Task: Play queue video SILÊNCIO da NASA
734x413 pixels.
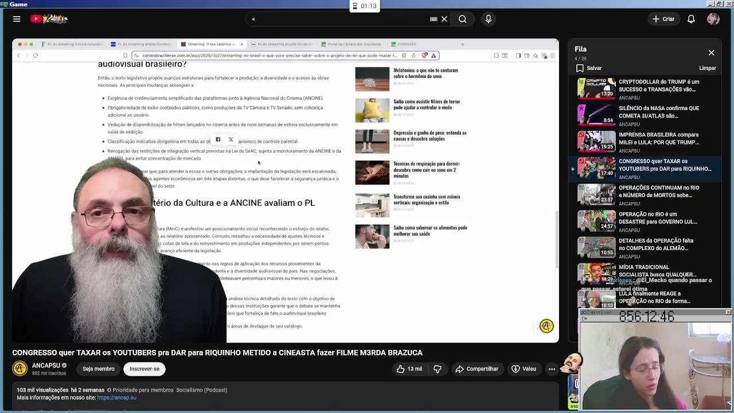Action: pyautogui.click(x=646, y=116)
